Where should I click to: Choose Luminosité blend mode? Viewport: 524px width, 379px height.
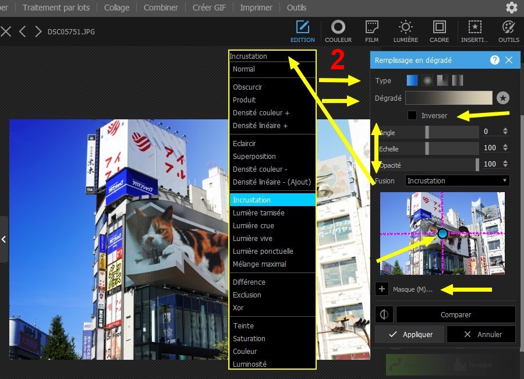click(x=272, y=364)
